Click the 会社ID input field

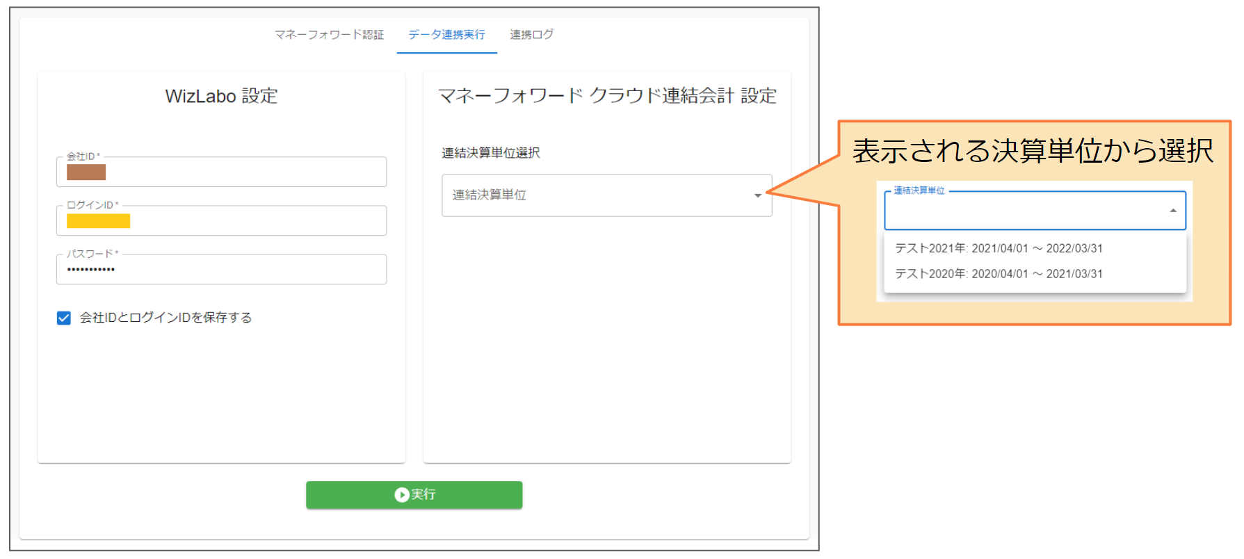coord(221,172)
